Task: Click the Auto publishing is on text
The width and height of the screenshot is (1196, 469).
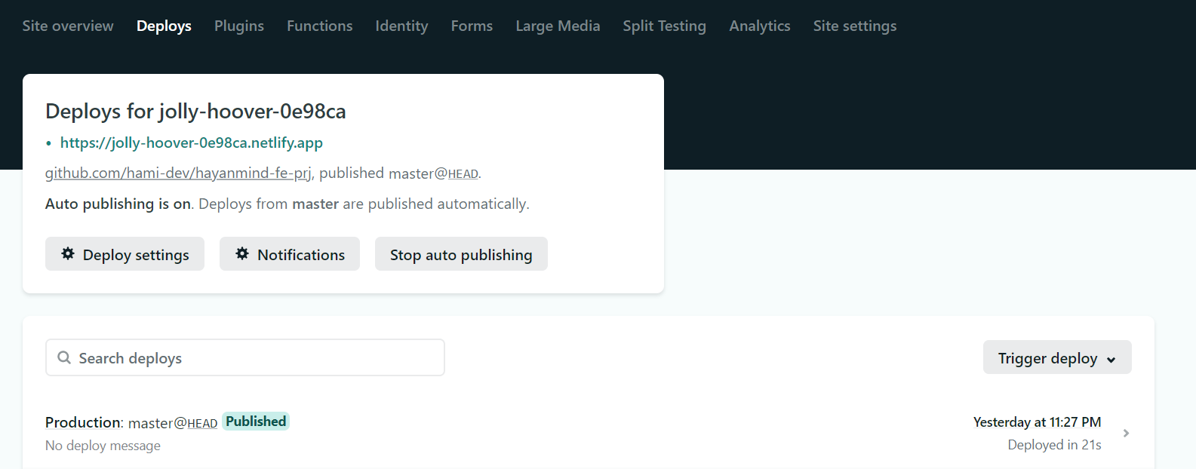Action: pyautogui.click(x=118, y=204)
